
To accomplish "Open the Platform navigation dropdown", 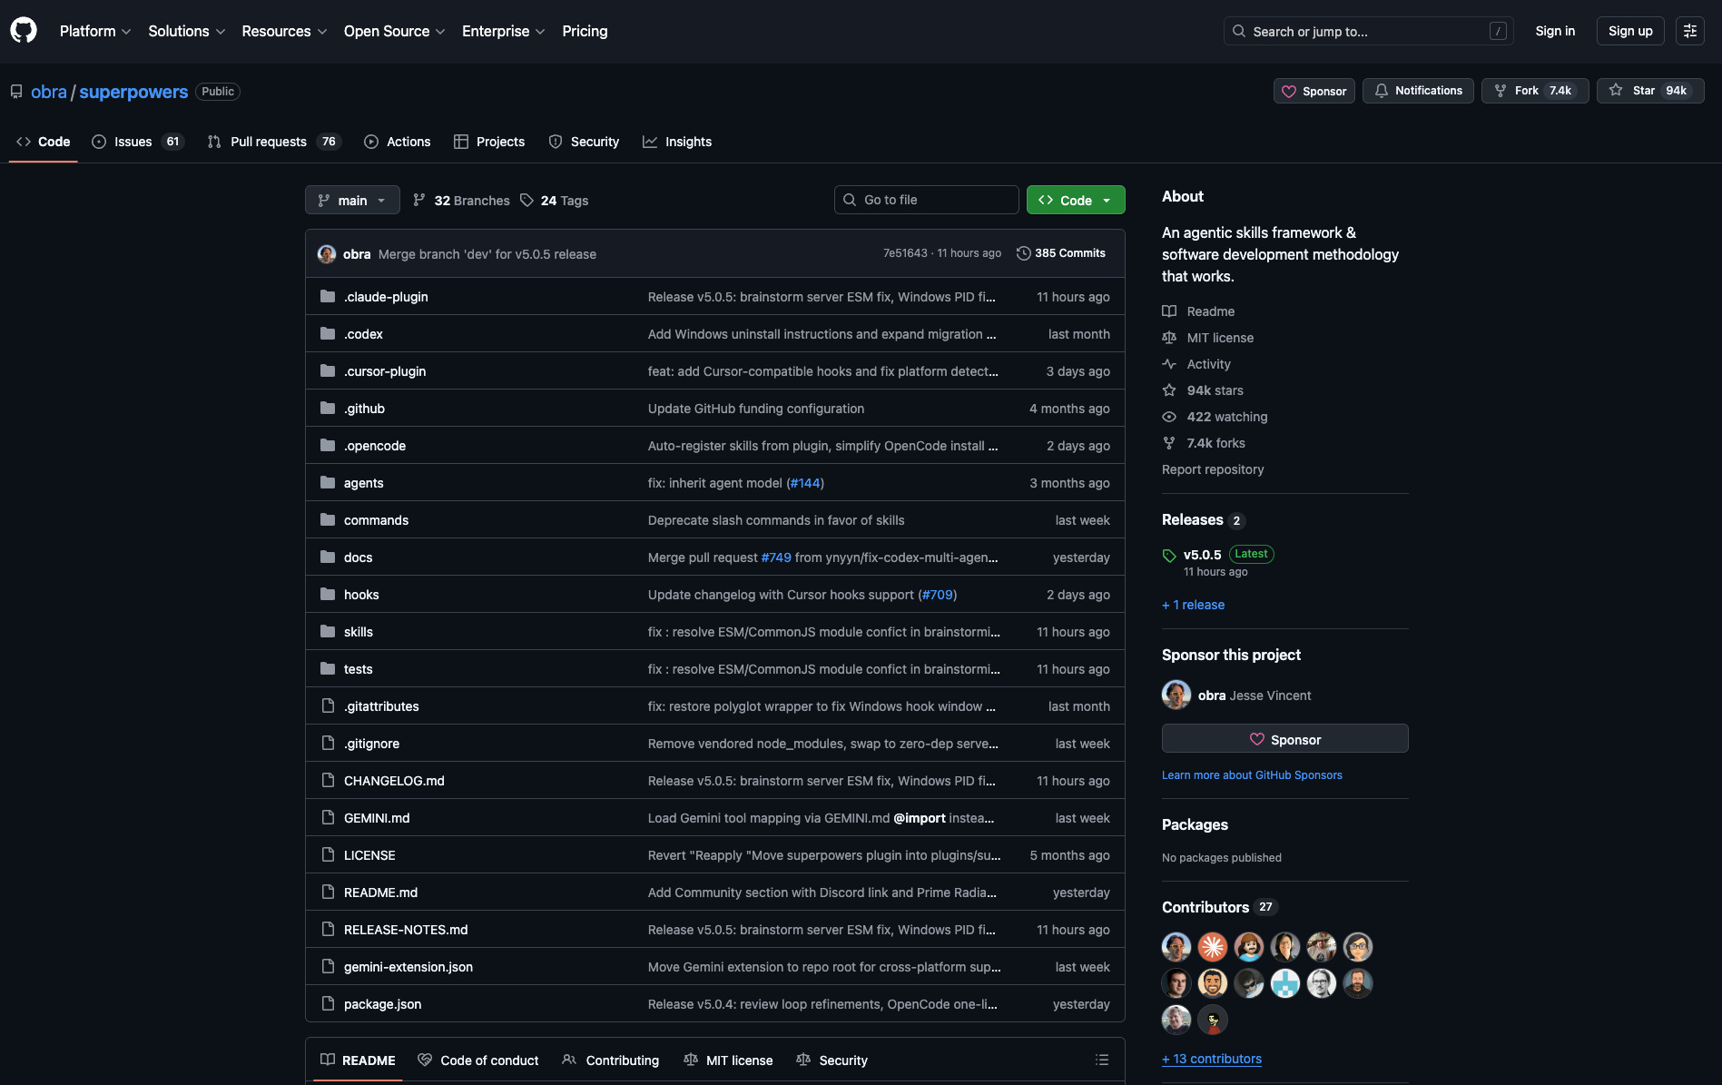I will coord(95,31).
